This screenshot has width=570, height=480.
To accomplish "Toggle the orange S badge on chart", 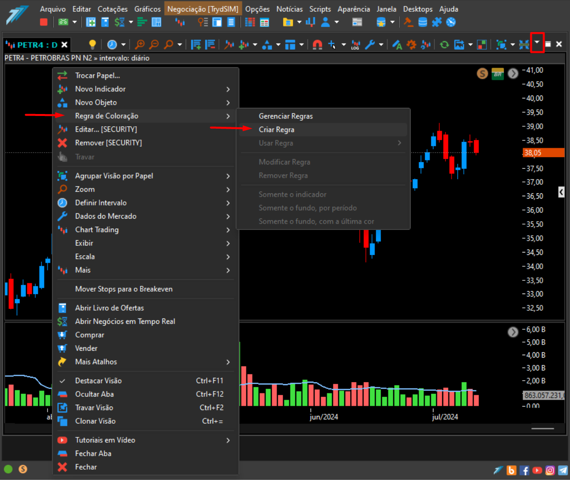I will [482, 73].
